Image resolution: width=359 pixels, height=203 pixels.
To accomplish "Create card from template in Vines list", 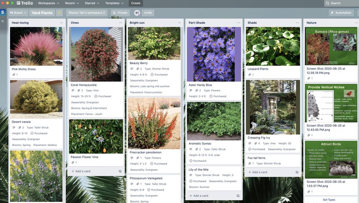I will click(120, 171).
